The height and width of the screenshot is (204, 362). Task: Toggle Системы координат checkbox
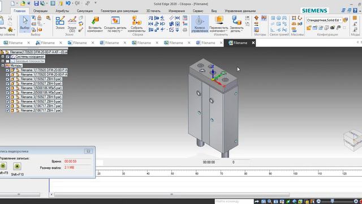[7, 57]
